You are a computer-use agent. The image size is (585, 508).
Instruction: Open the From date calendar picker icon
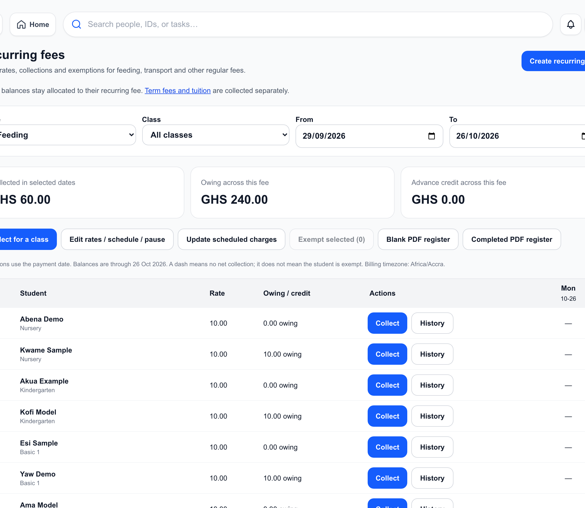pos(431,136)
